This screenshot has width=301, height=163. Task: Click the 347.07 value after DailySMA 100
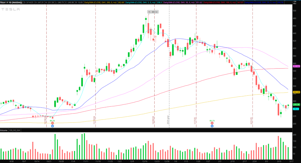point(240,2)
